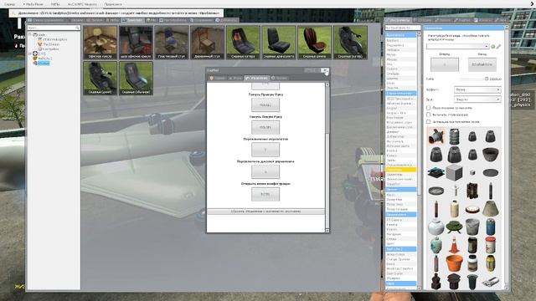Choose the ribbed barrel thruster model
536x301 pixels.
click(454, 136)
